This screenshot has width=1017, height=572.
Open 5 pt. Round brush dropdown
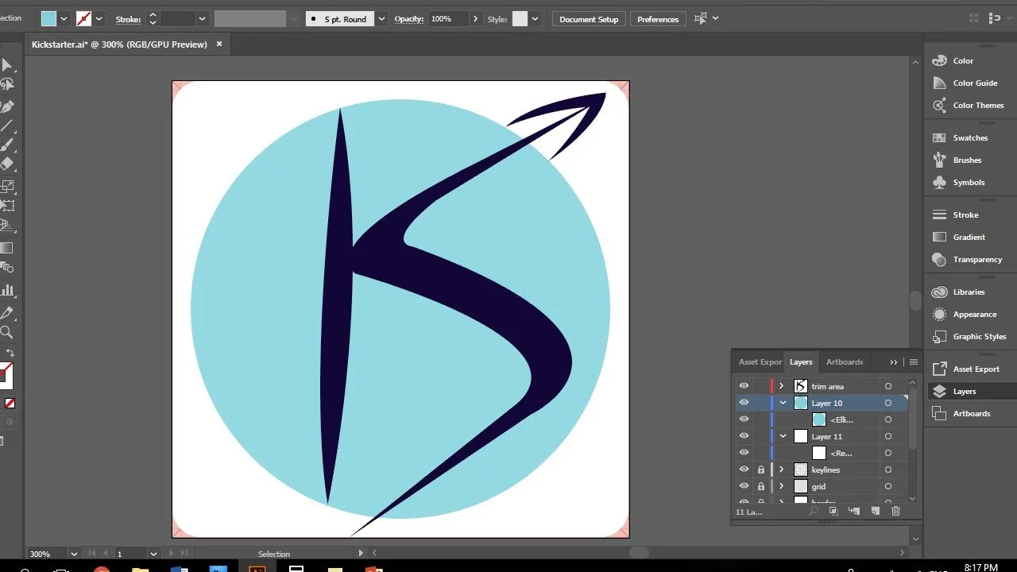coord(382,19)
